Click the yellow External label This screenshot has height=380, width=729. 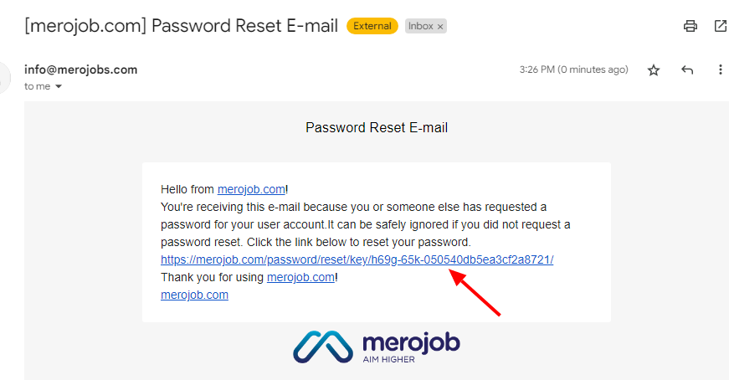372,26
